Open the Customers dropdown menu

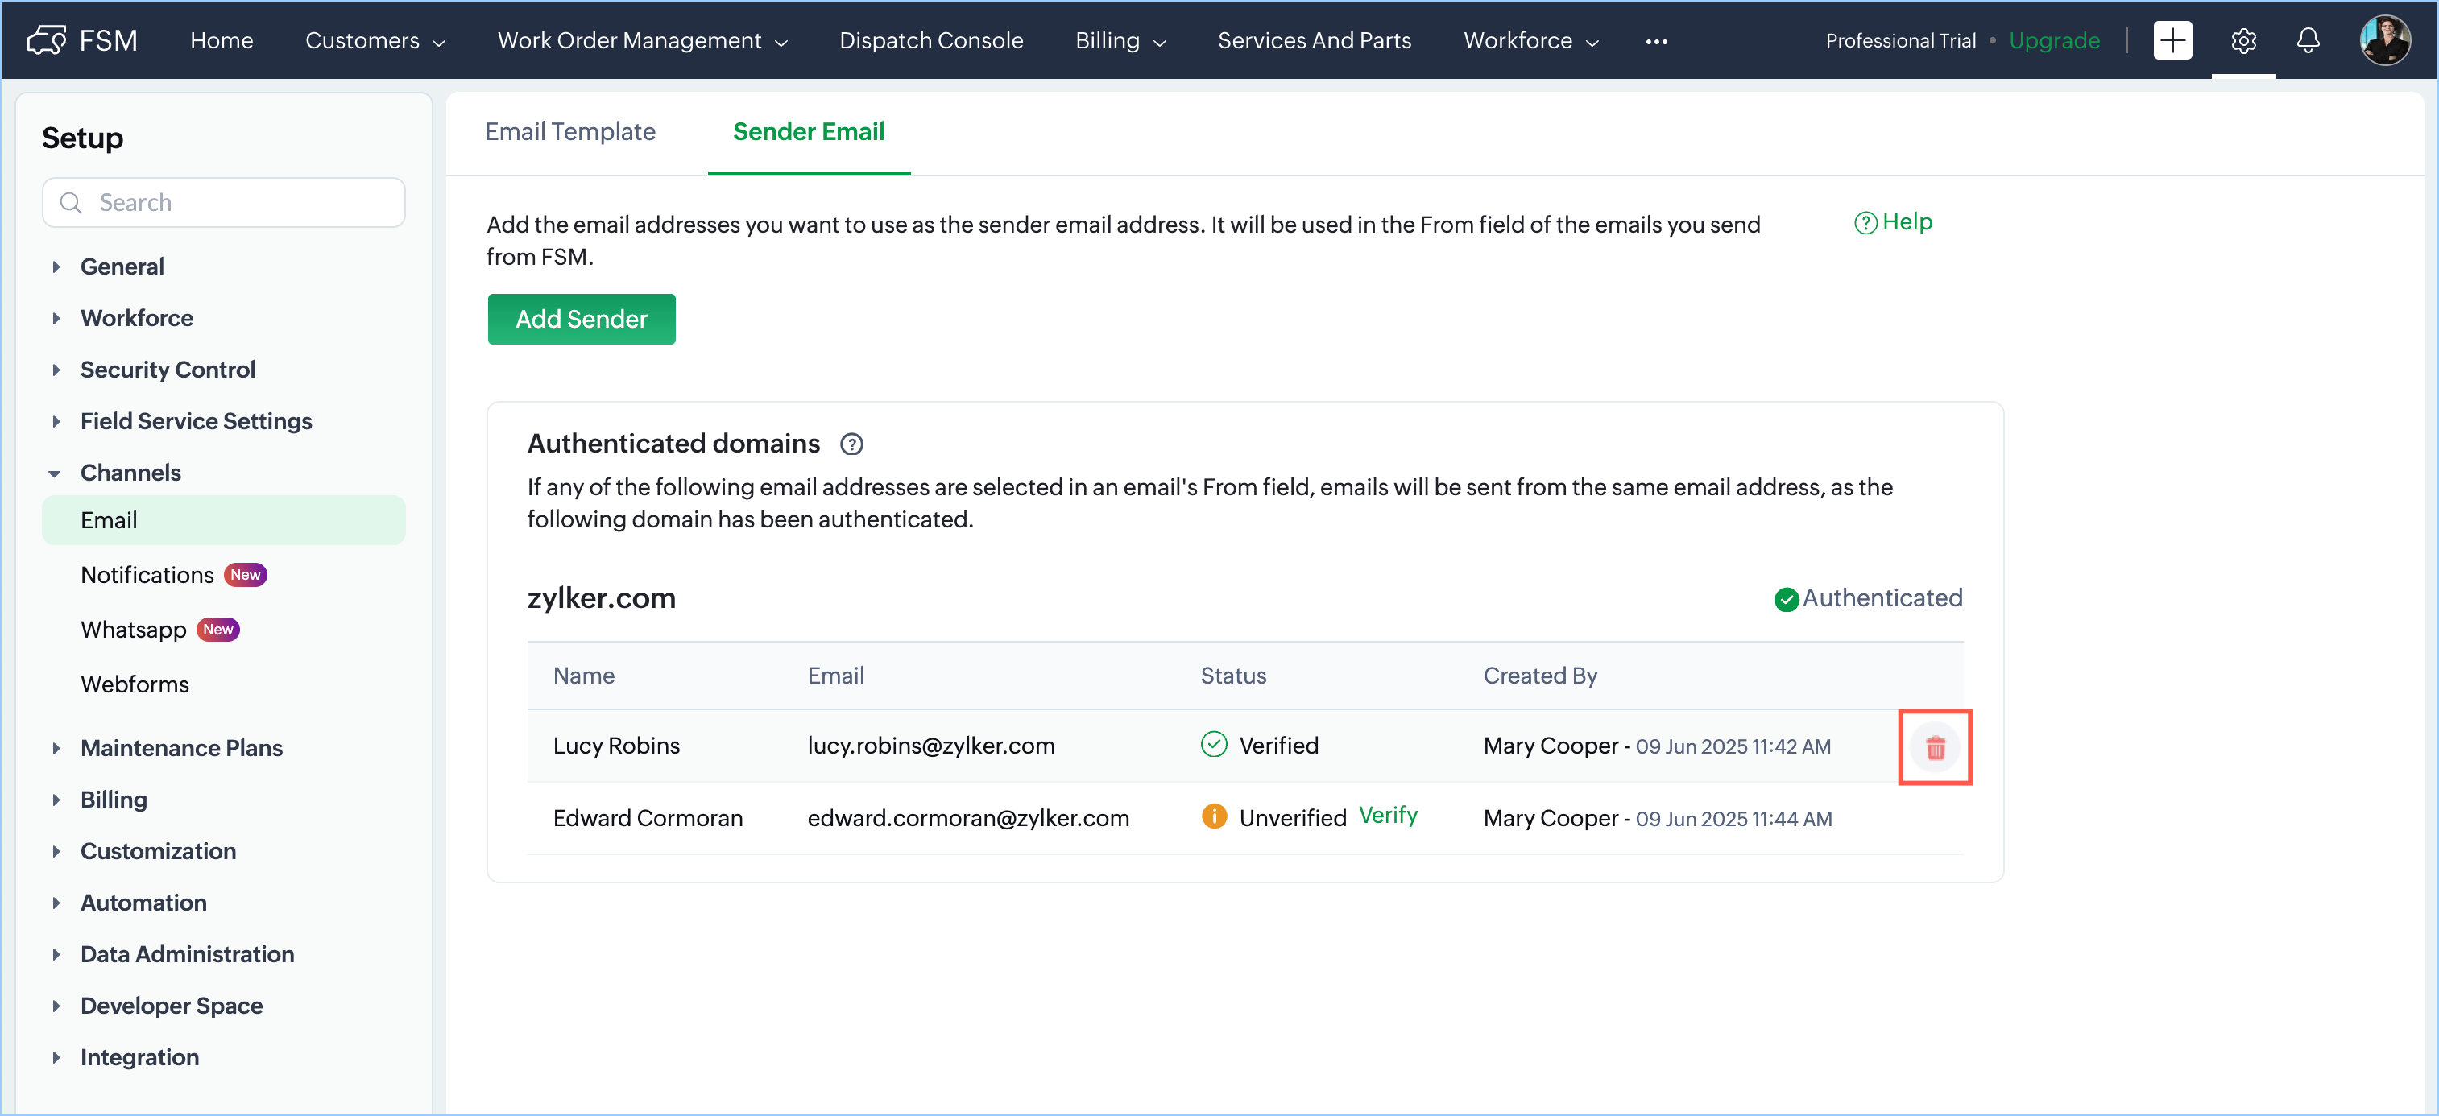(x=375, y=41)
